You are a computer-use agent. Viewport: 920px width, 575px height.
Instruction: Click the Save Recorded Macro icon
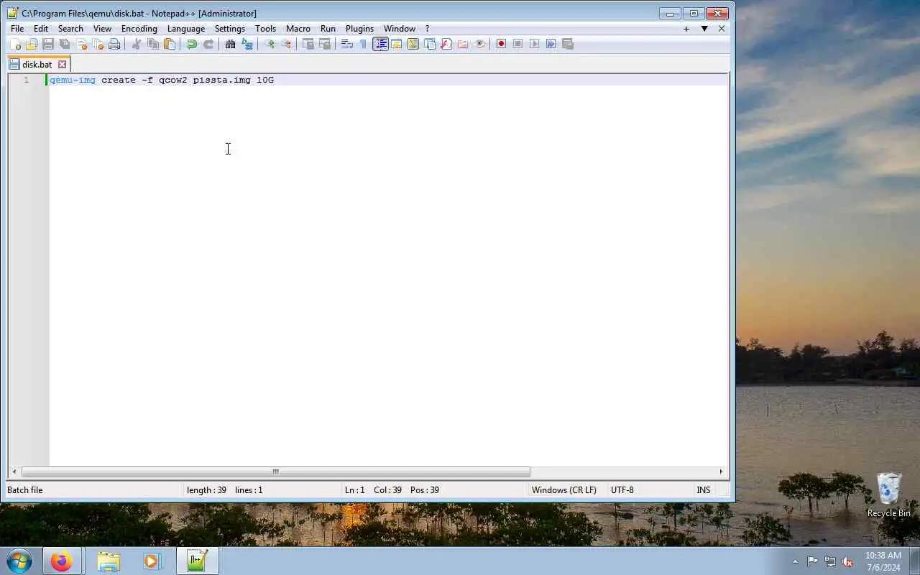tap(568, 44)
